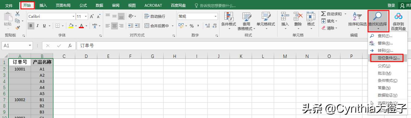
Task: Switch to 数据 tab
Action: [99, 5]
